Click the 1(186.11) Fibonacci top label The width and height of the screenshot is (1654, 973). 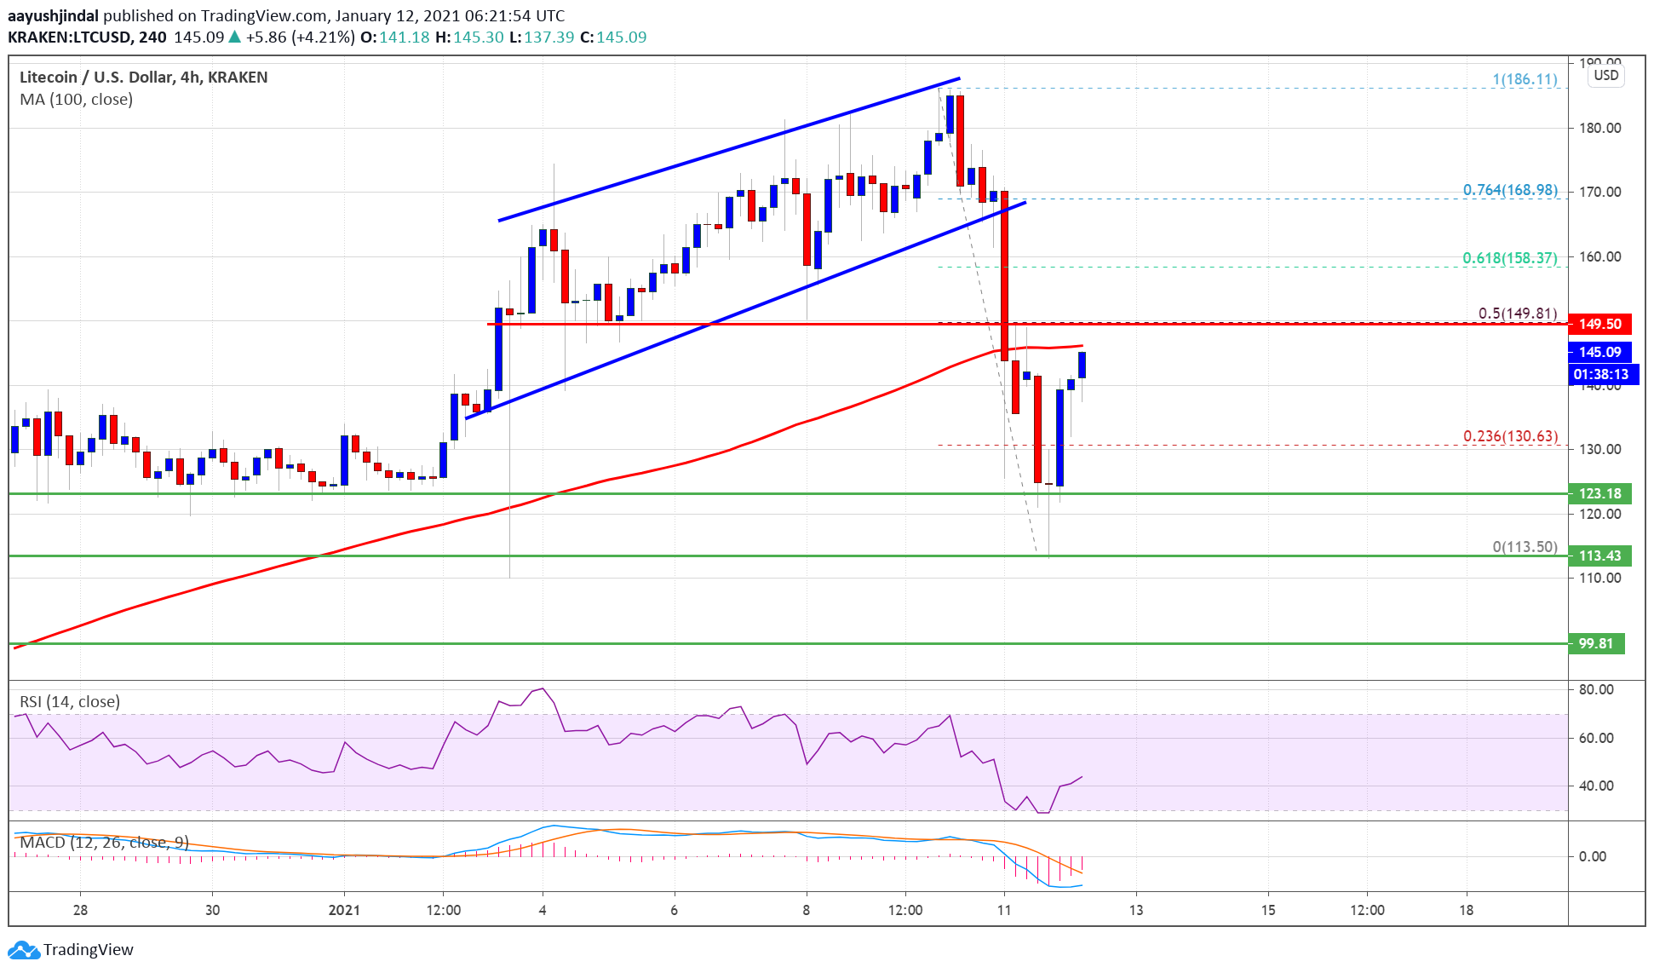coord(1525,79)
